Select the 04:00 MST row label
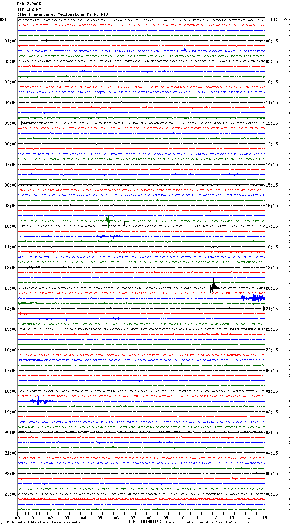Image resolution: width=292 pixels, height=527 pixels. click(11, 103)
